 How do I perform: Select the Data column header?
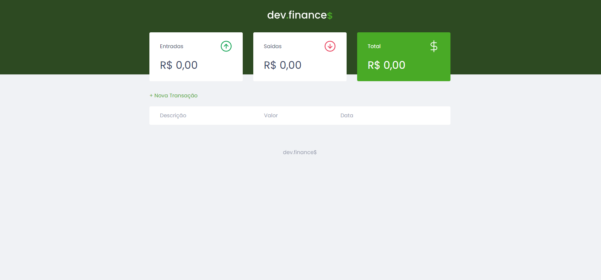[x=347, y=115]
